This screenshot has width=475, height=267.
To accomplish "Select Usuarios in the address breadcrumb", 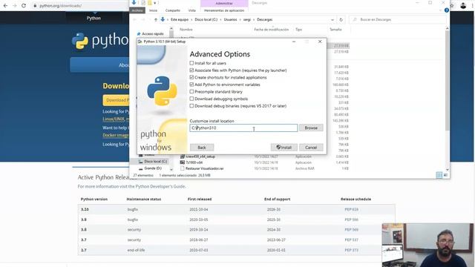I will click(x=230, y=20).
